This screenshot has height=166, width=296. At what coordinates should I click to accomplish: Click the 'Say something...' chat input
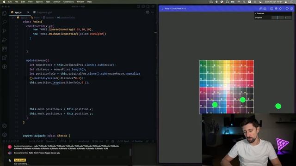(21, 164)
